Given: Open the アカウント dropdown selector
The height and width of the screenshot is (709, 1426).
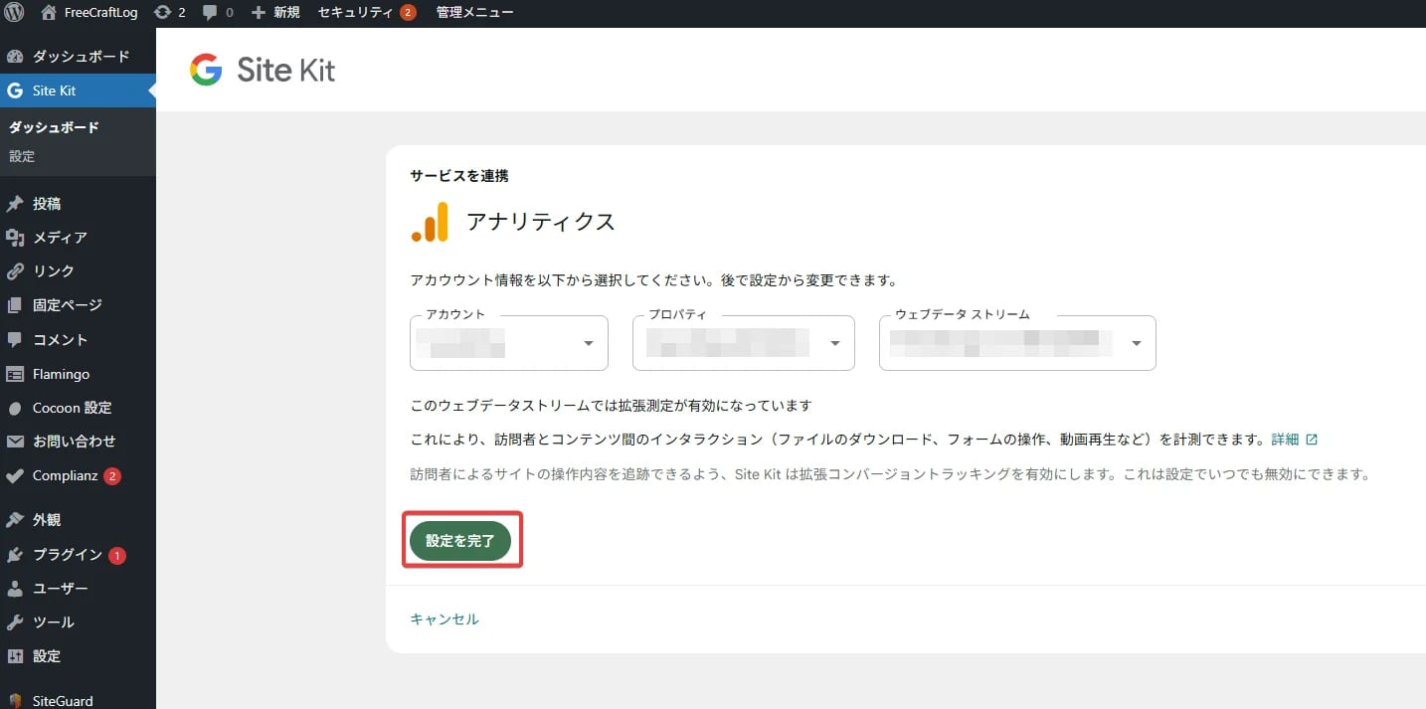Looking at the screenshot, I should point(508,342).
